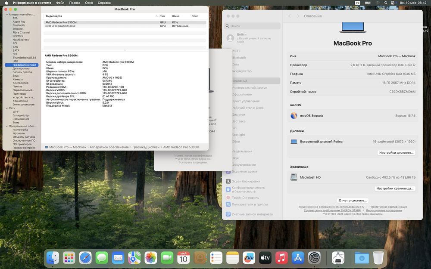Open Spotlight search icon in menu bar
This screenshot has height=269, width=431.
(x=386, y=3)
